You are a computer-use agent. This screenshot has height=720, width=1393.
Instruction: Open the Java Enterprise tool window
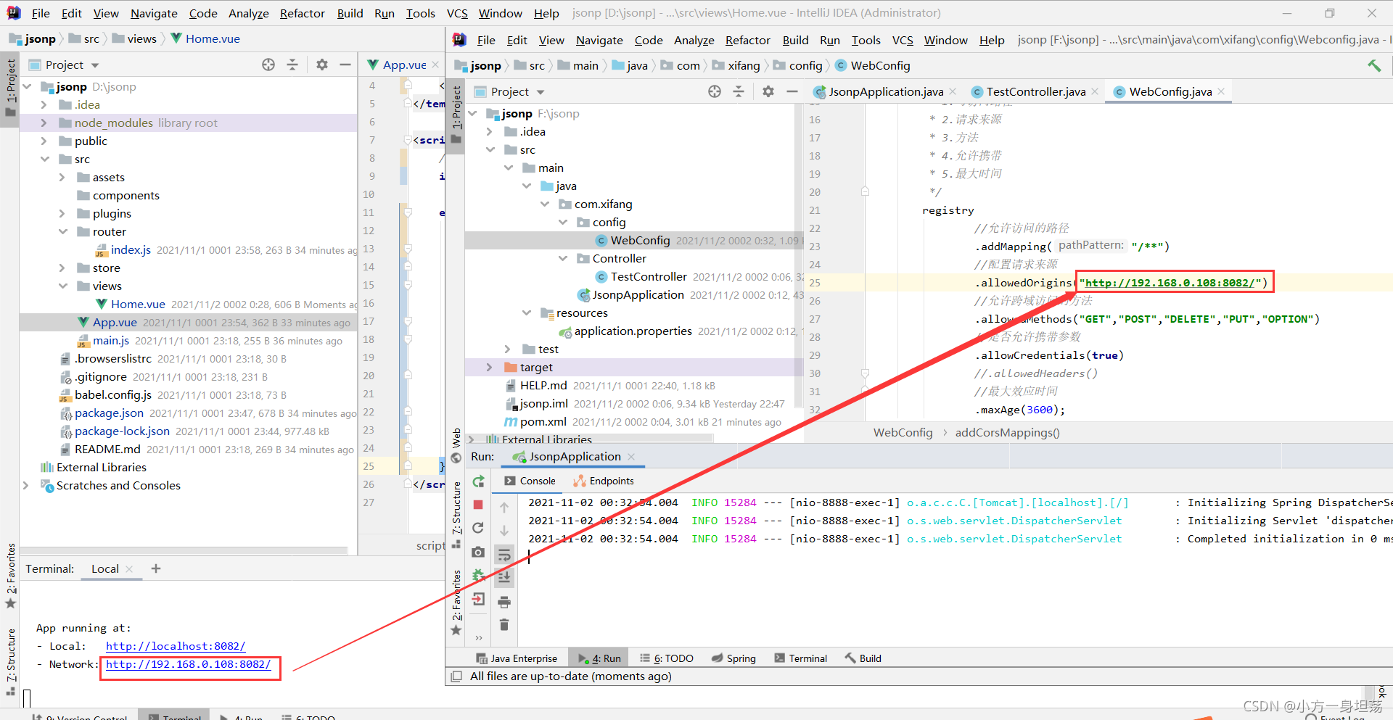[517, 658]
